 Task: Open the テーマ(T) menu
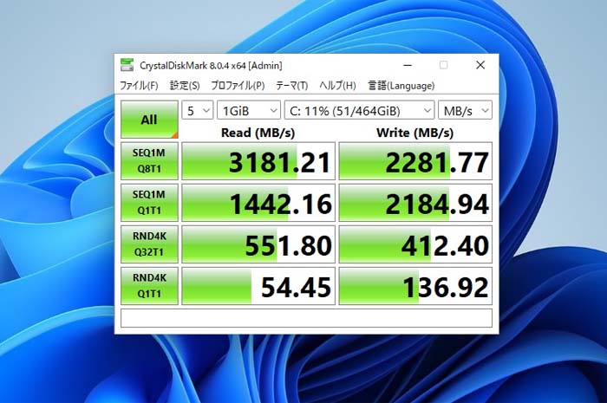pos(292,86)
